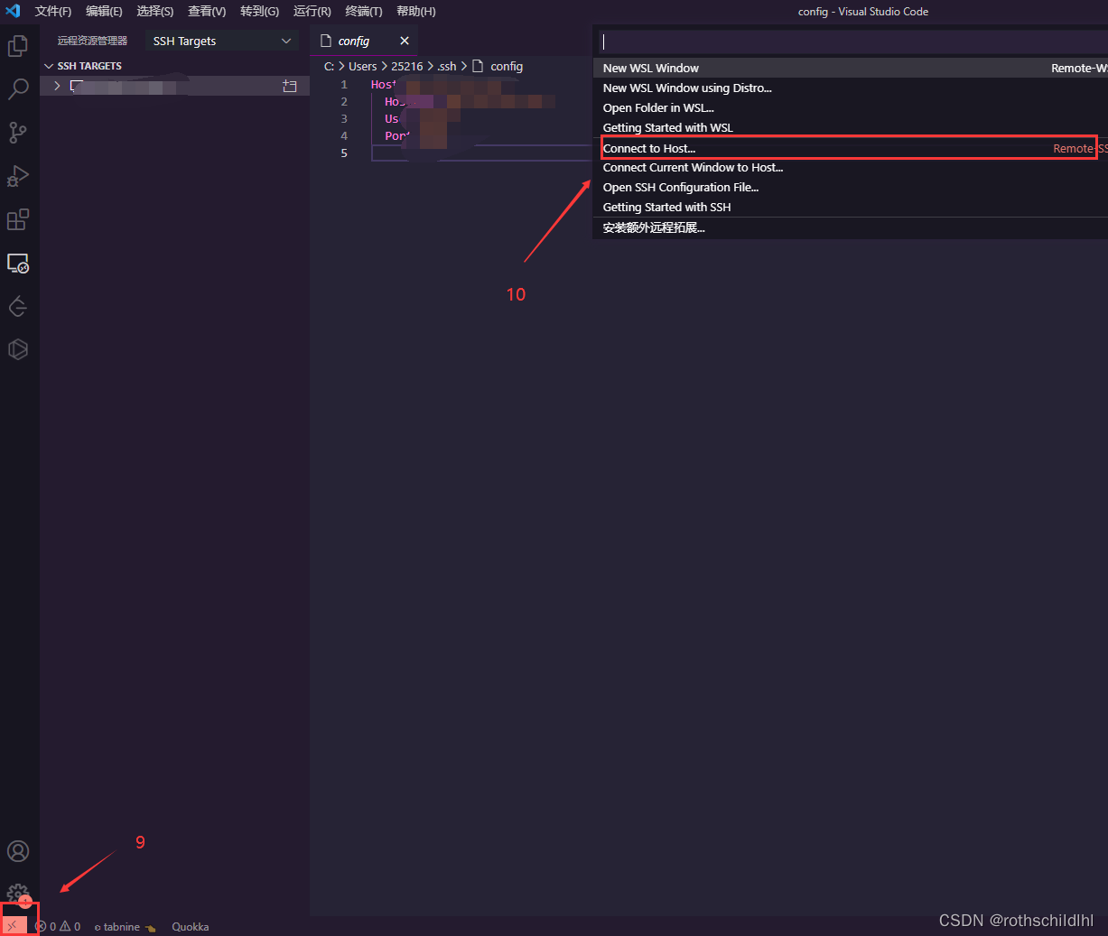This screenshot has height=936, width=1108.
Task: Open the Search view in activity bar
Action: 18,88
